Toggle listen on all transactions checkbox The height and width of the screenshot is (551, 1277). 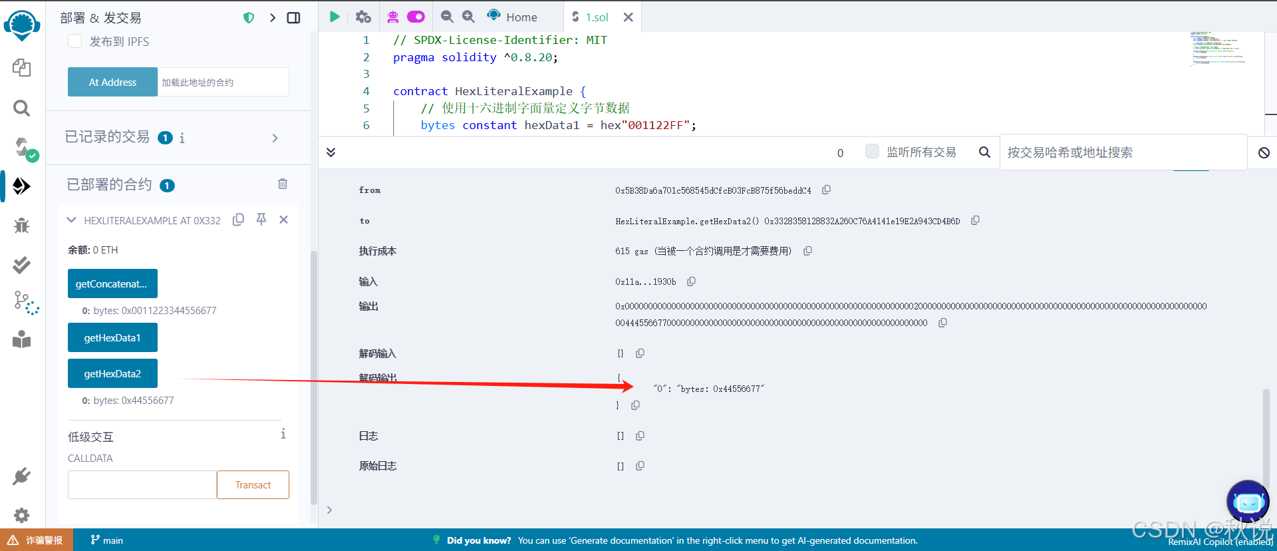[x=872, y=151]
